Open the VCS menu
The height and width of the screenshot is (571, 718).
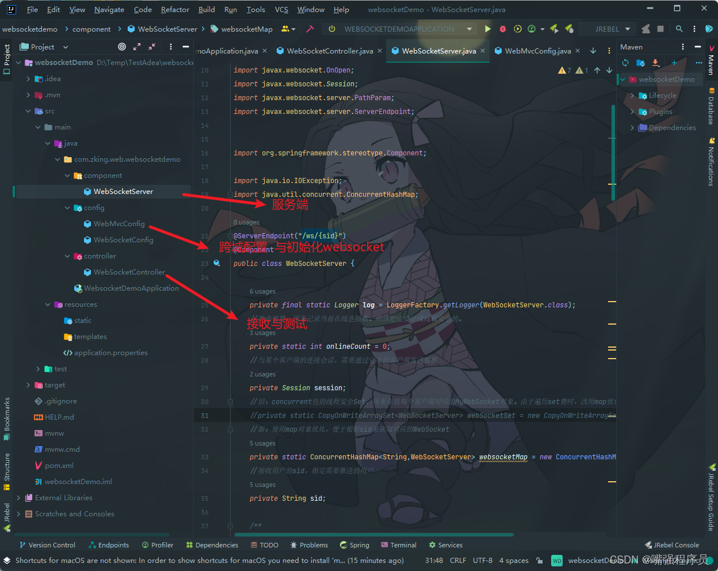tap(281, 9)
